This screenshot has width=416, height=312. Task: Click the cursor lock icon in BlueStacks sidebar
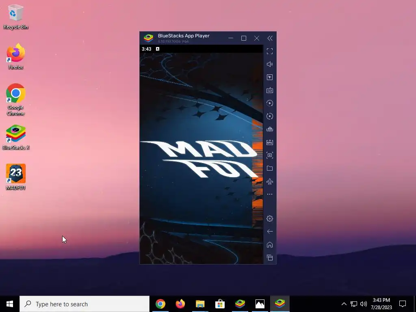point(270,77)
